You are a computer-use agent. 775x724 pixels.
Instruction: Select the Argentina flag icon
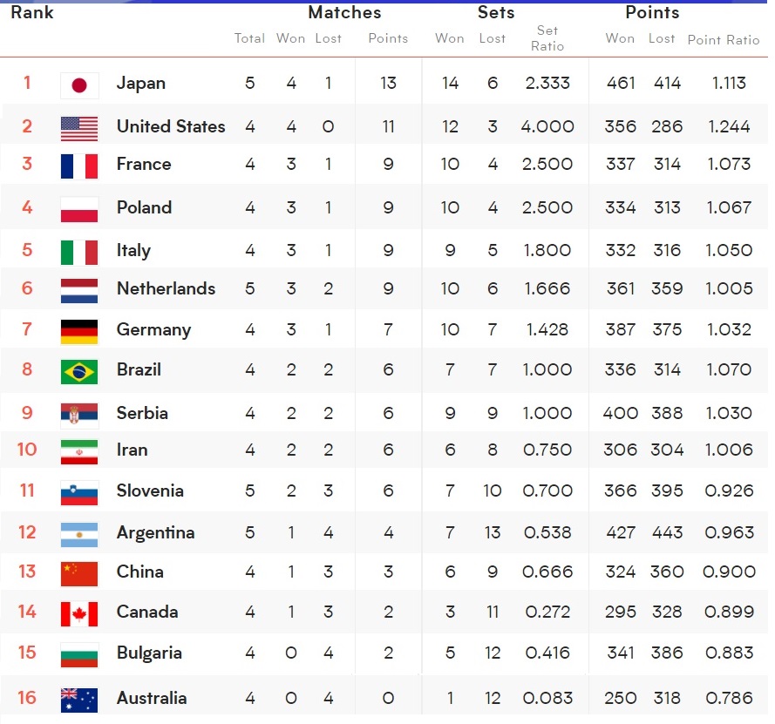coord(79,534)
